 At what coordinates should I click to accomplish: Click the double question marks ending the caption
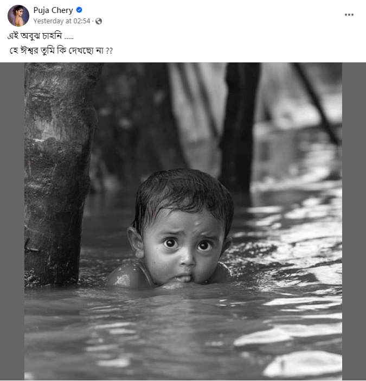(x=108, y=50)
